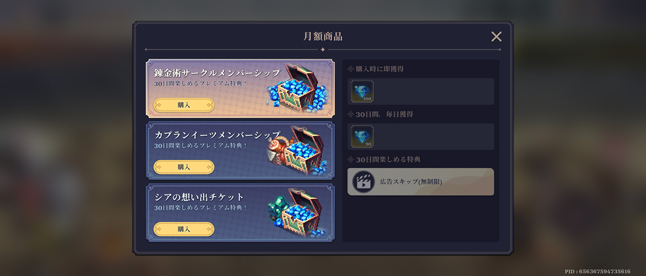The height and width of the screenshot is (276, 646).
Task: Click the 購入時に即獲得 section header
Action: (375, 69)
